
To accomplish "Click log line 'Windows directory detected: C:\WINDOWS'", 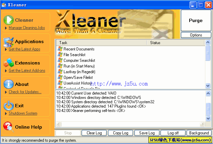I will tap(99, 98).
